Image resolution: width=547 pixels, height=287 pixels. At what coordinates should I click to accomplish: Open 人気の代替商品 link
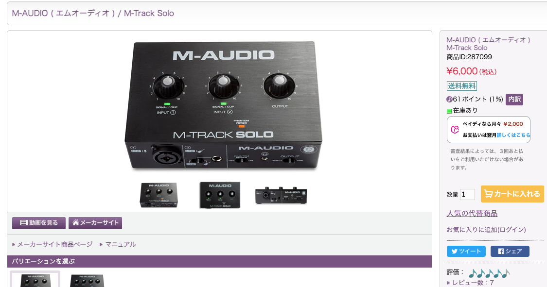tap(472, 214)
